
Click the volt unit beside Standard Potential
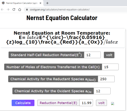109,55
